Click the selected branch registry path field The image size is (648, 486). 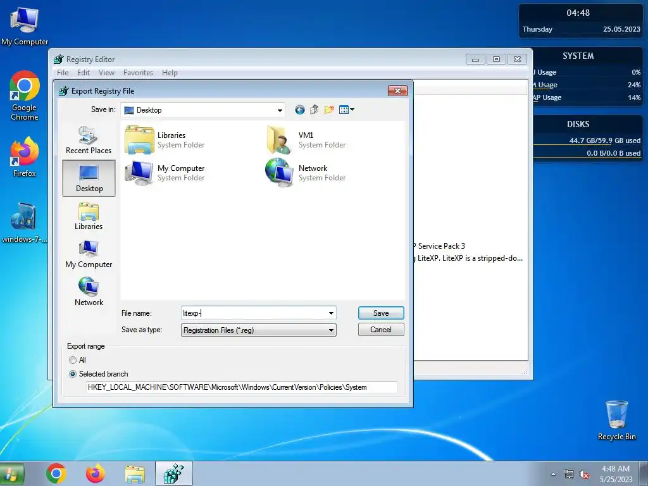(x=242, y=387)
